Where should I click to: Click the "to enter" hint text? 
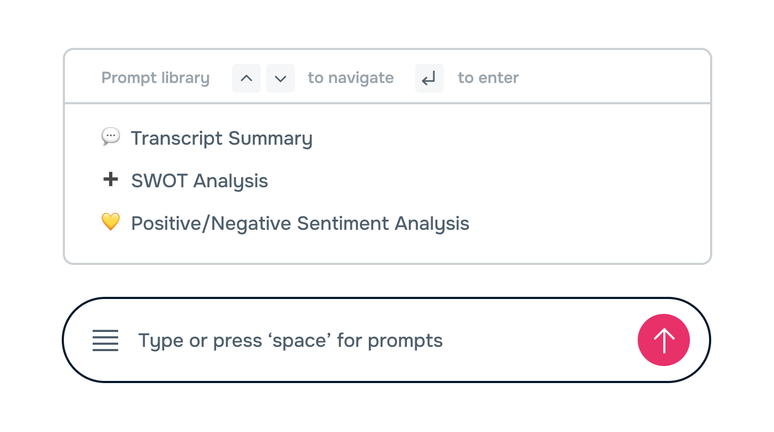488,78
